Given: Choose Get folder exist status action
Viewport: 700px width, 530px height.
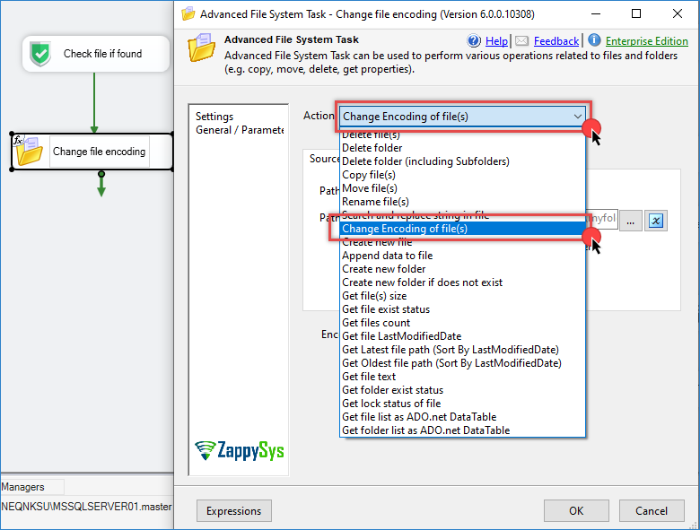Looking at the screenshot, I should coord(462,390).
